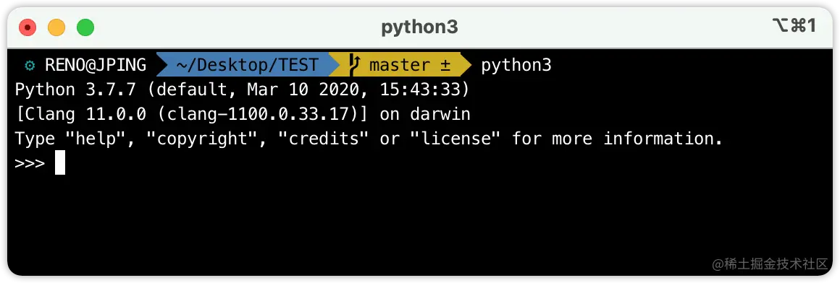Image resolution: width=840 pixels, height=283 pixels.
Task: Click the gear icon before RENO@JPING
Action: point(30,65)
